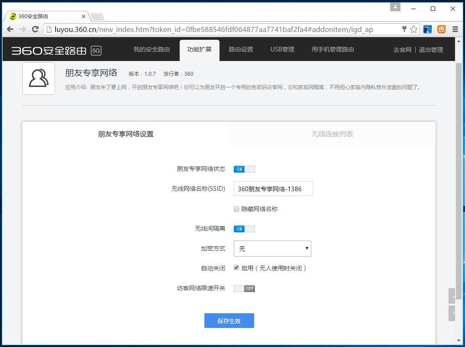Check the 隐藏网络名称 checkbox

236,209
